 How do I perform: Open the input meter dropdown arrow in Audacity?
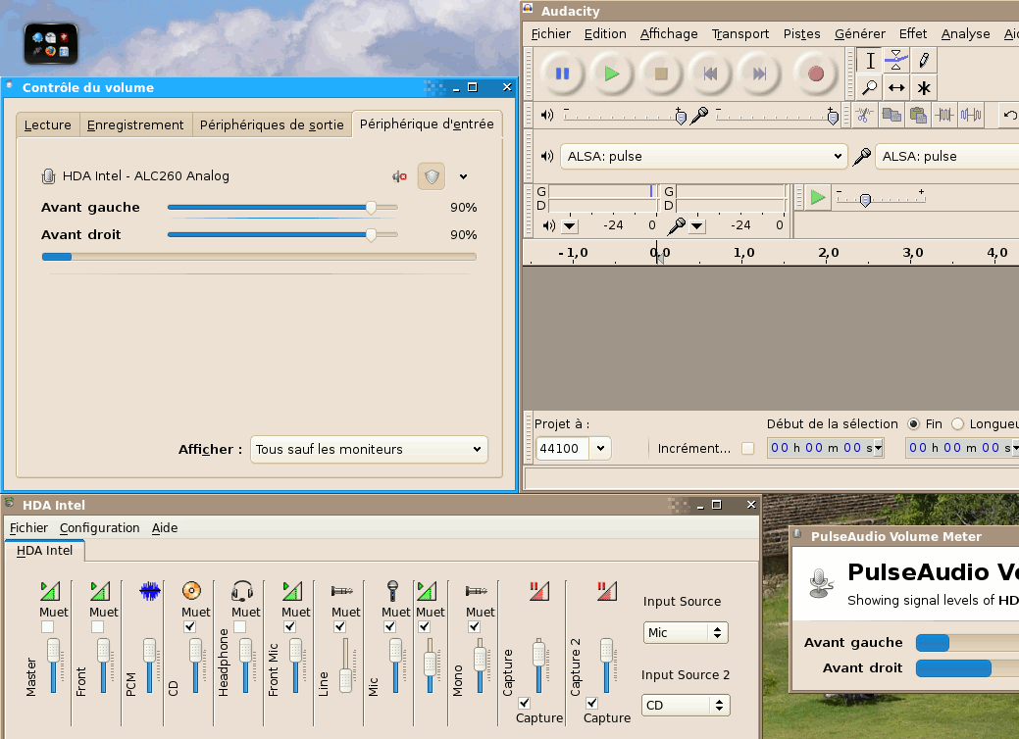[x=696, y=226]
